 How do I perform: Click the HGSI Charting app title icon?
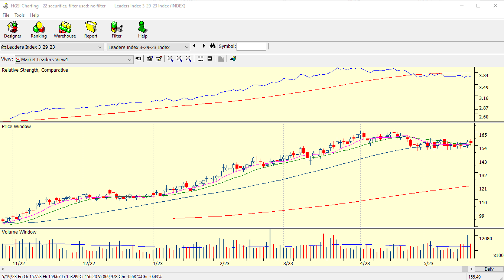point(5,6)
